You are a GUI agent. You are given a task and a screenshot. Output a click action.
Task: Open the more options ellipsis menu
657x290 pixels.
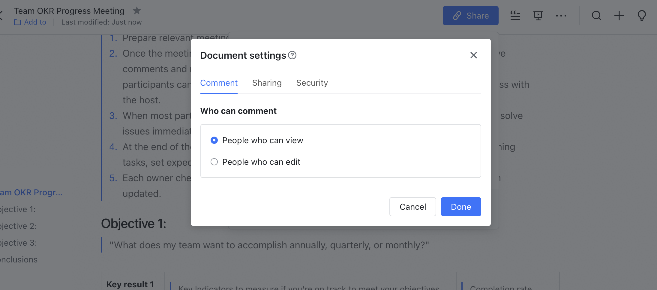coord(561,16)
